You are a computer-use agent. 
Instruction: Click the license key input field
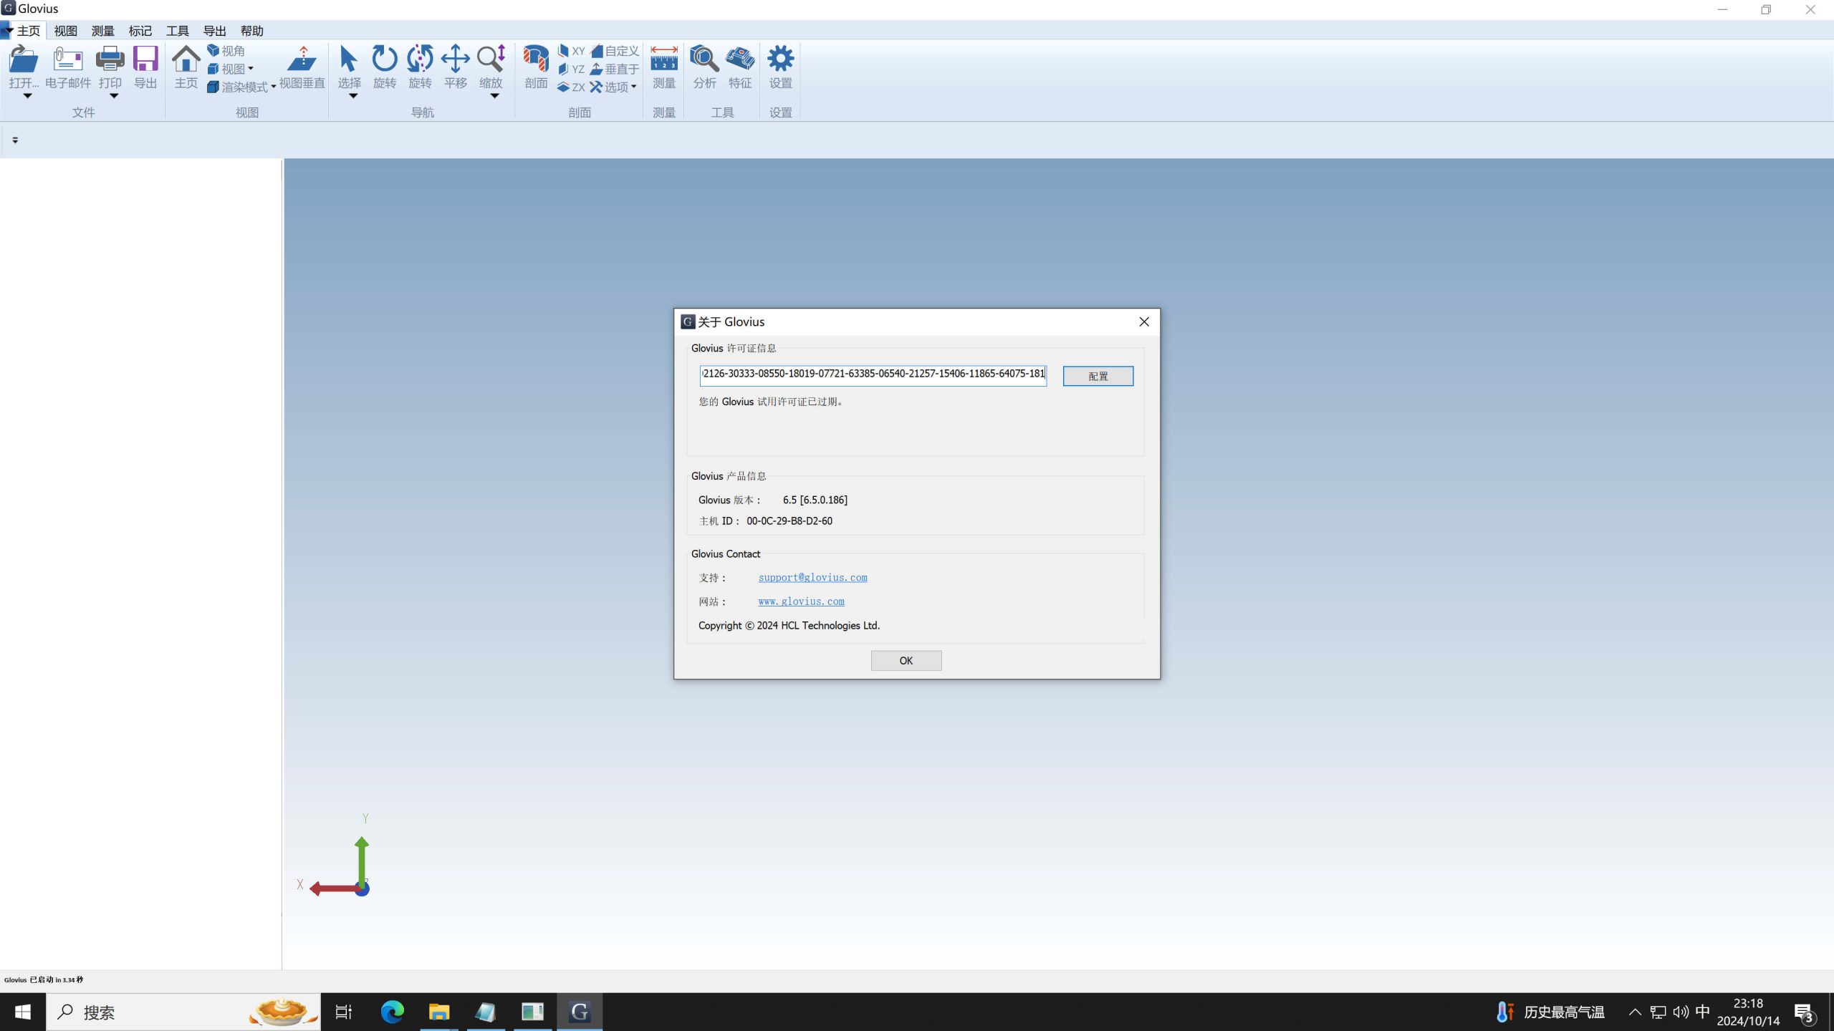coord(873,375)
